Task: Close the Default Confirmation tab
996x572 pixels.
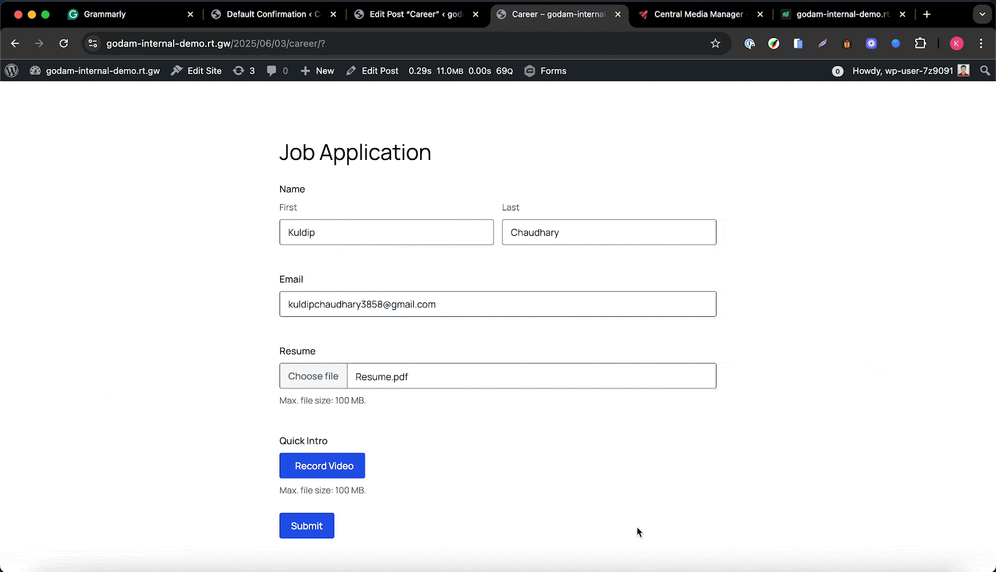Action: [x=334, y=14]
